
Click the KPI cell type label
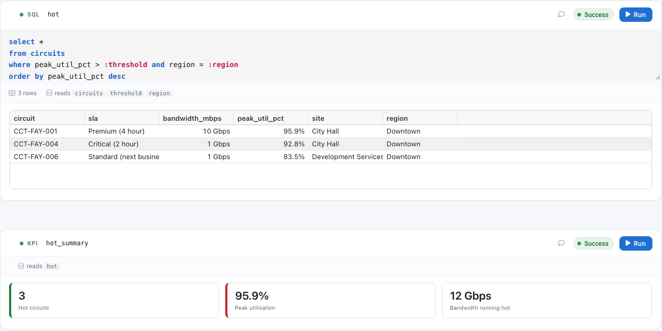(32, 243)
